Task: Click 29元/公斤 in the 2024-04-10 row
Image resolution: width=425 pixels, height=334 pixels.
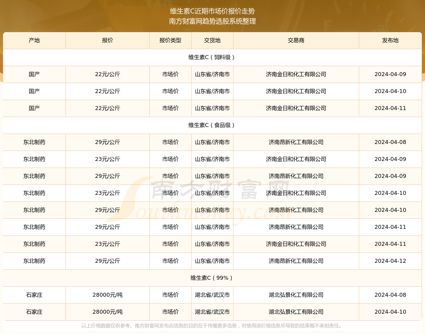Action: point(107,210)
